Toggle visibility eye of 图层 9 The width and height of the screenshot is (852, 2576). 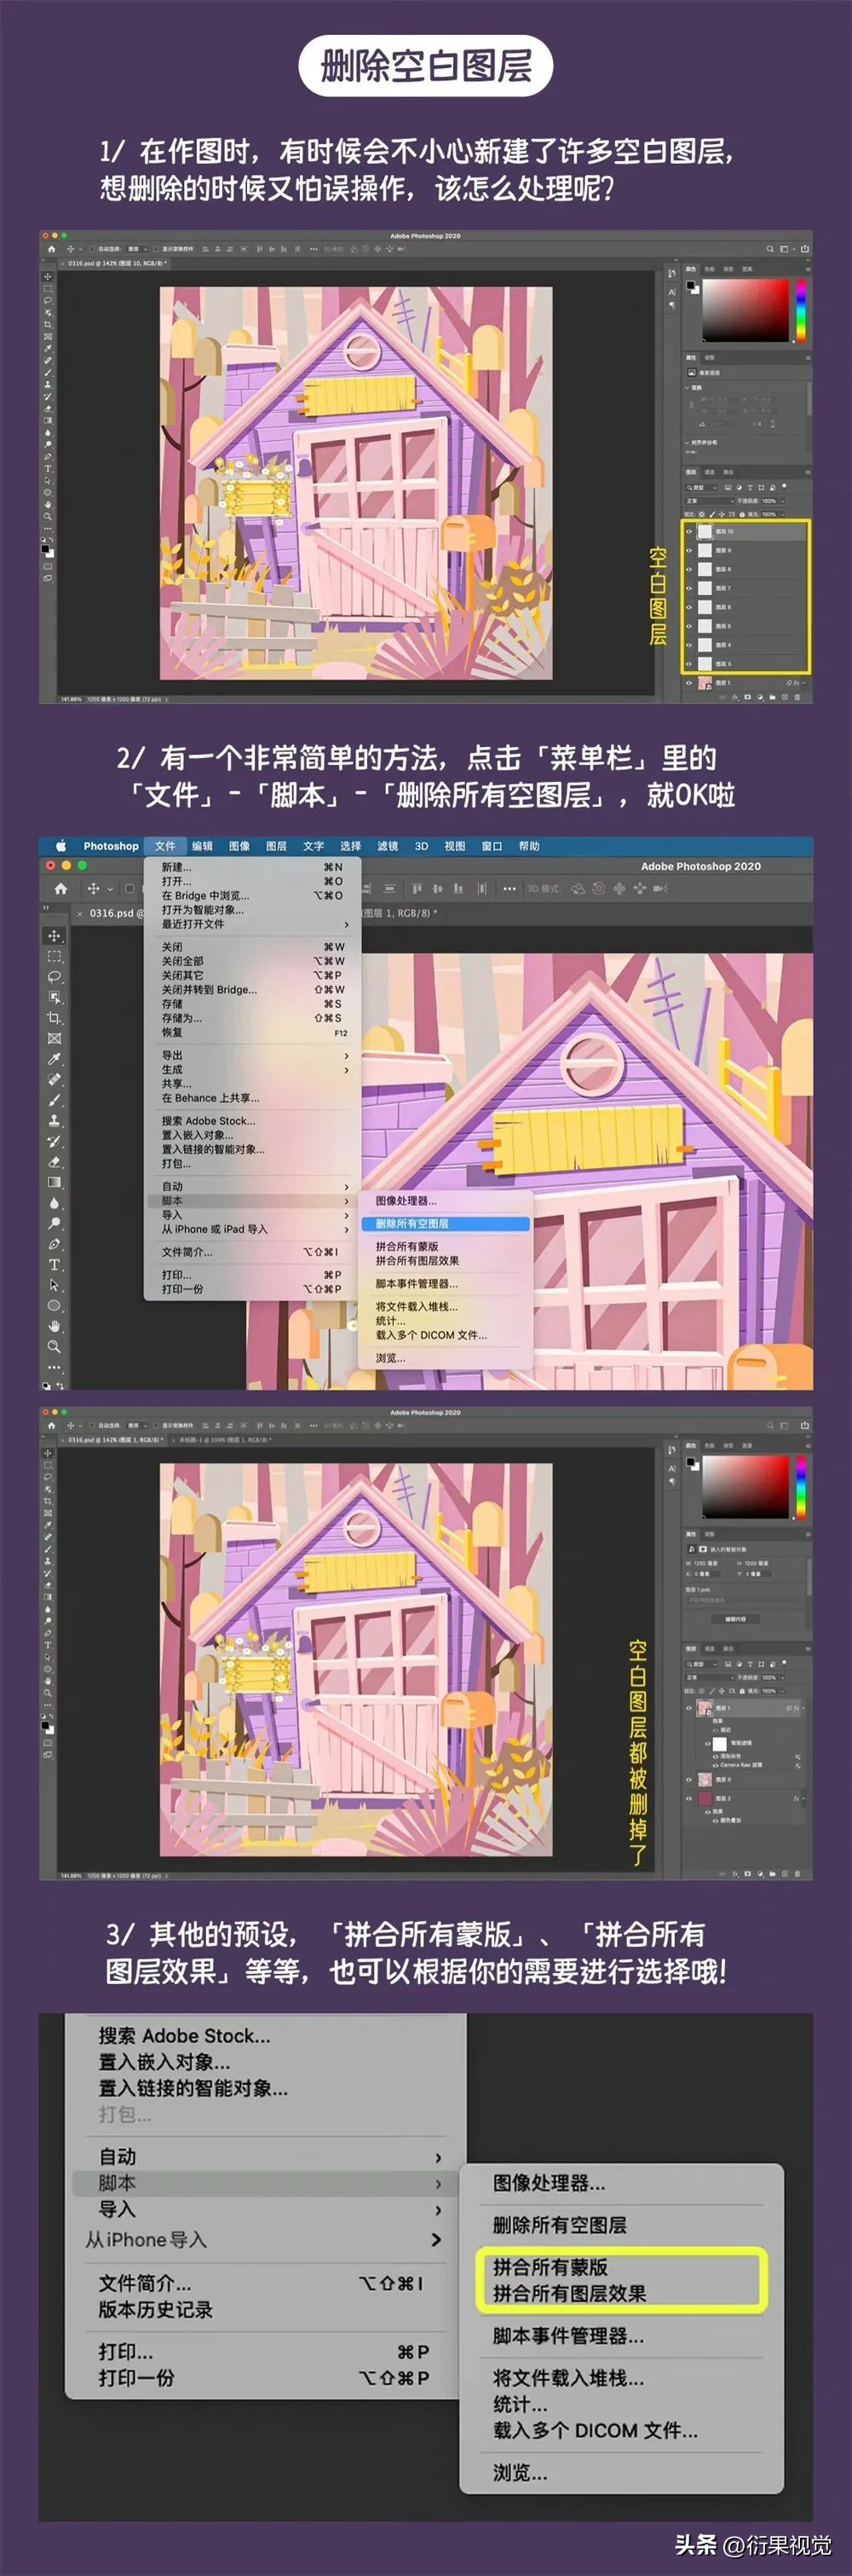[x=689, y=550]
